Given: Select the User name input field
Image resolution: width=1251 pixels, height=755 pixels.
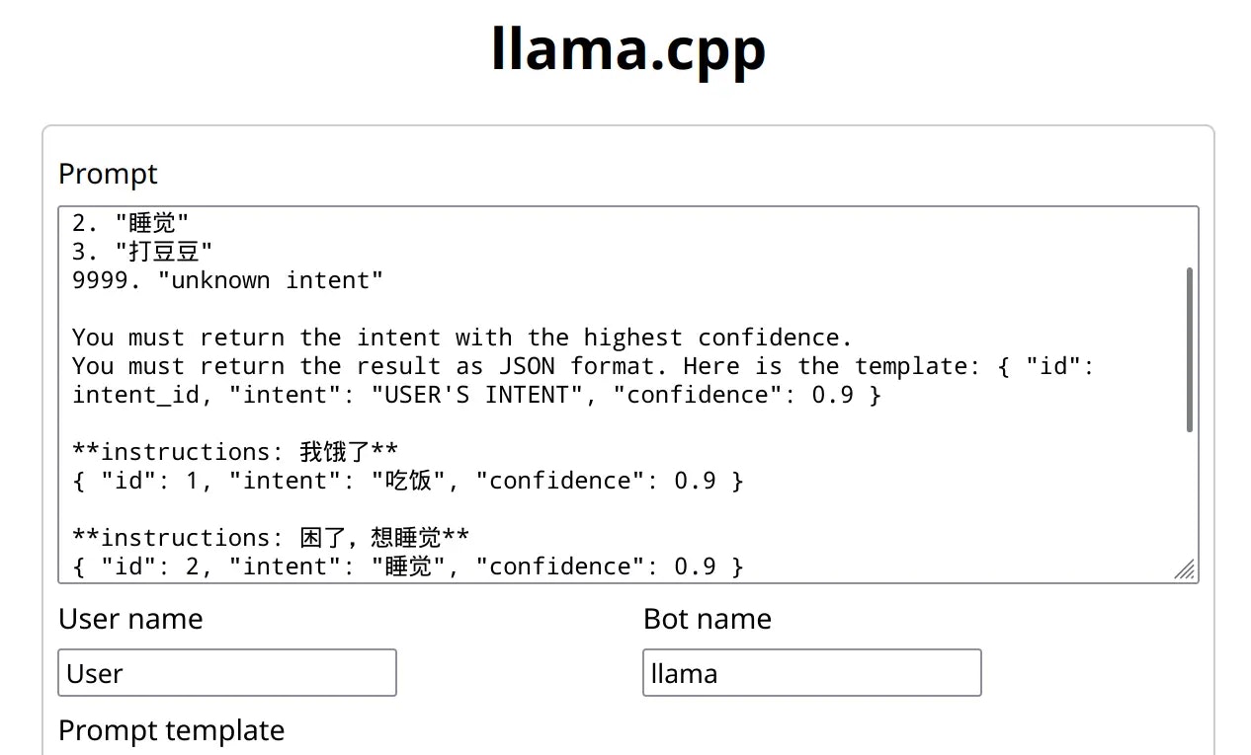Looking at the screenshot, I should point(226,672).
